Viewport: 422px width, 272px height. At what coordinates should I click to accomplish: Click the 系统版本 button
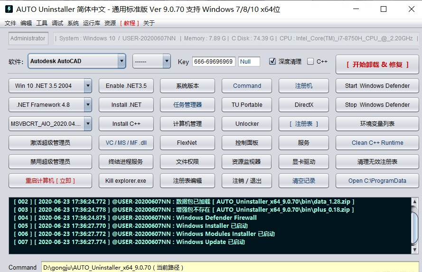[x=188, y=86]
